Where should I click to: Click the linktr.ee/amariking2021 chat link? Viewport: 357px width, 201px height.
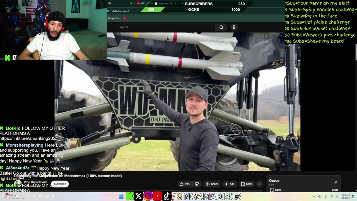[29, 138]
